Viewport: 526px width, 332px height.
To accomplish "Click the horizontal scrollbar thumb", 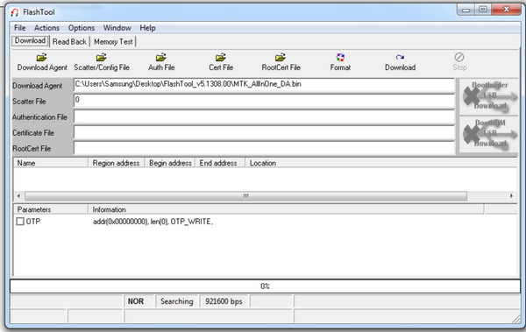I will [x=245, y=196].
